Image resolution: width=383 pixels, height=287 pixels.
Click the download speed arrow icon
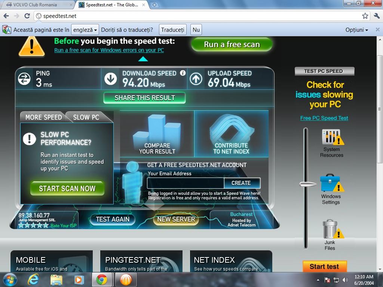(x=111, y=79)
